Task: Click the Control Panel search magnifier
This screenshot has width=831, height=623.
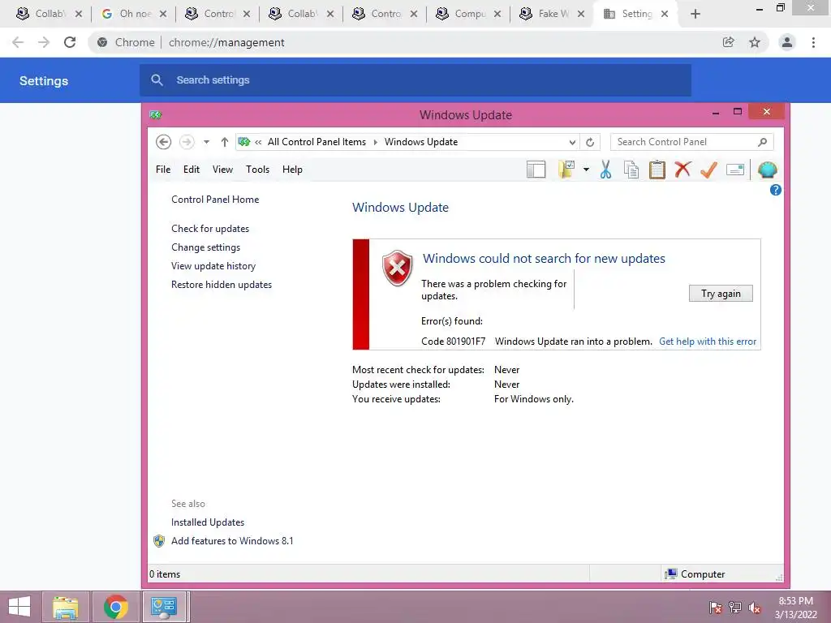Action: (x=762, y=142)
